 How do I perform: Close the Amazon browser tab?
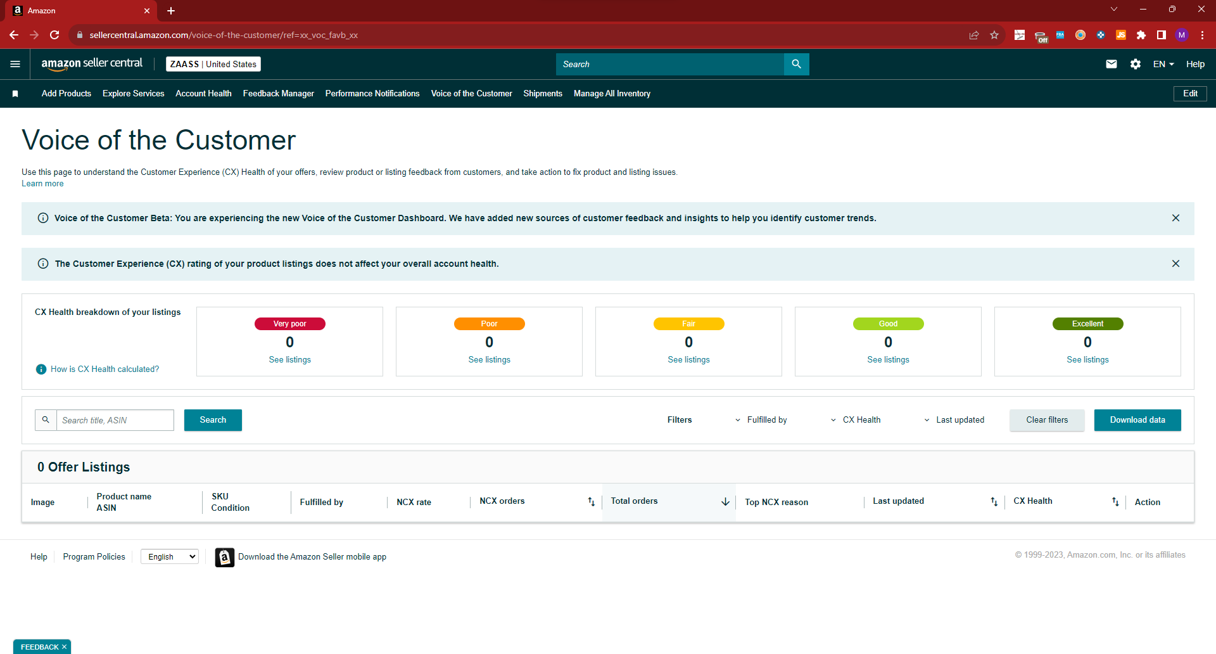coord(147,11)
